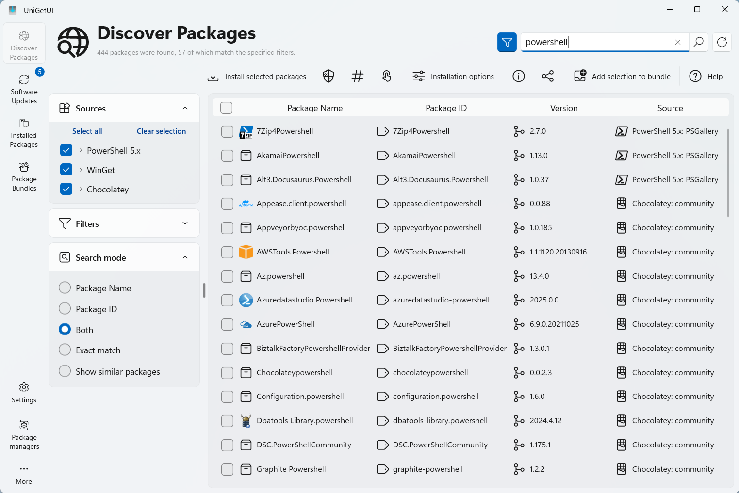Uncheck the PowerShell 5.x source
This screenshot has width=739, height=493.
66,150
